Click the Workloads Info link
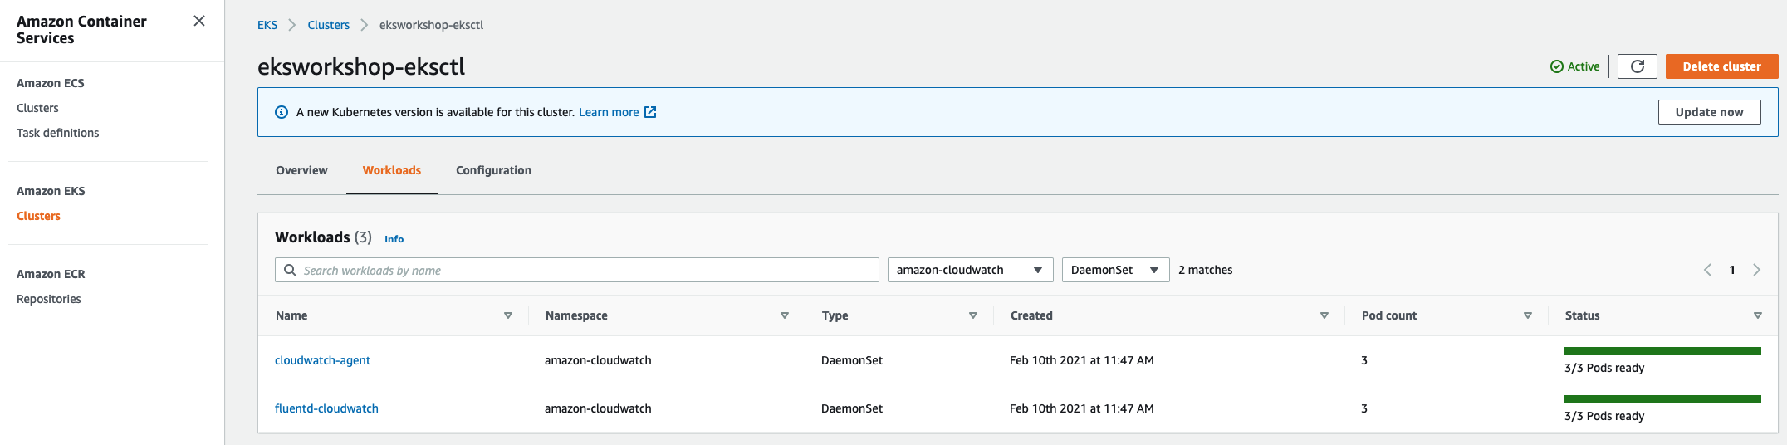 pos(394,239)
